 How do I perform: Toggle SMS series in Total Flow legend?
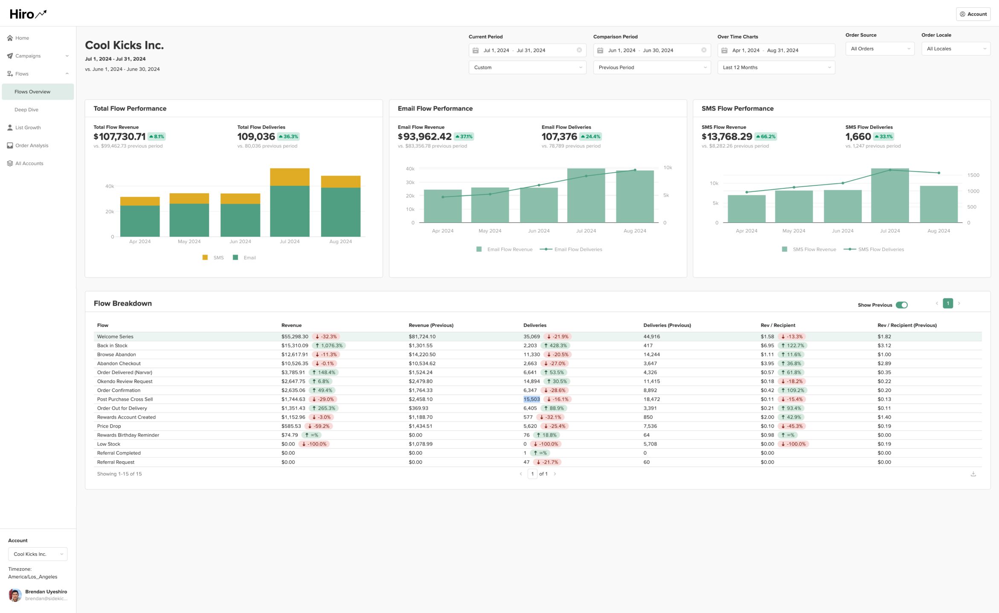(x=213, y=257)
